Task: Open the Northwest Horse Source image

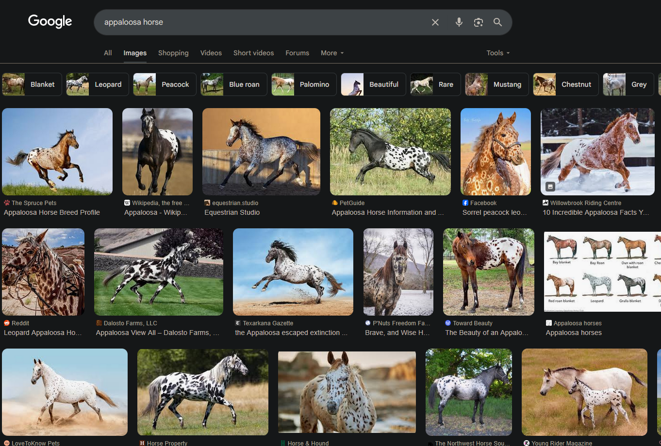Action: [469, 392]
